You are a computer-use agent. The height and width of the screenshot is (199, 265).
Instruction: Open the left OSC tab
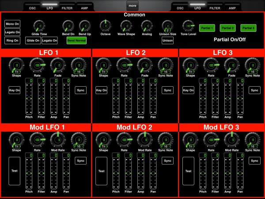point(32,7)
